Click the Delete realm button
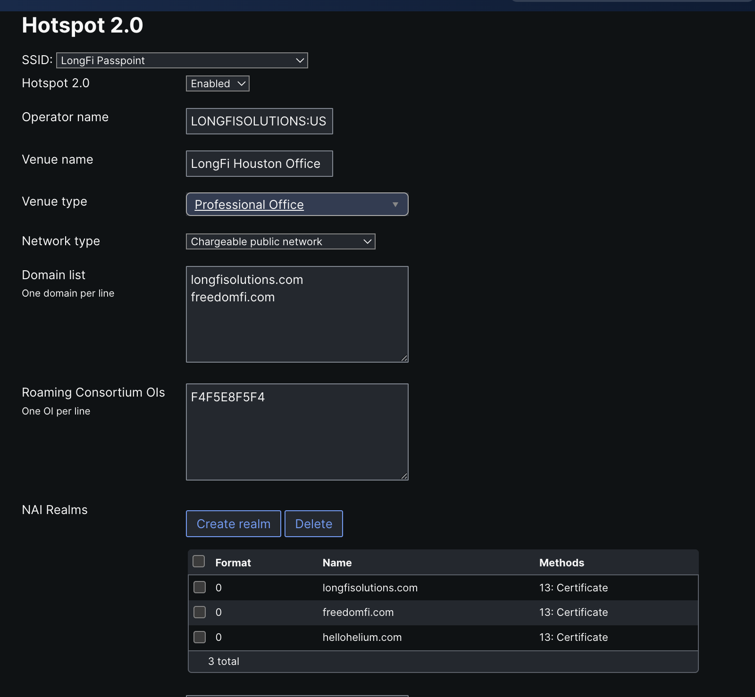The width and height of the screenshot is (755, 697). (314, 523)
